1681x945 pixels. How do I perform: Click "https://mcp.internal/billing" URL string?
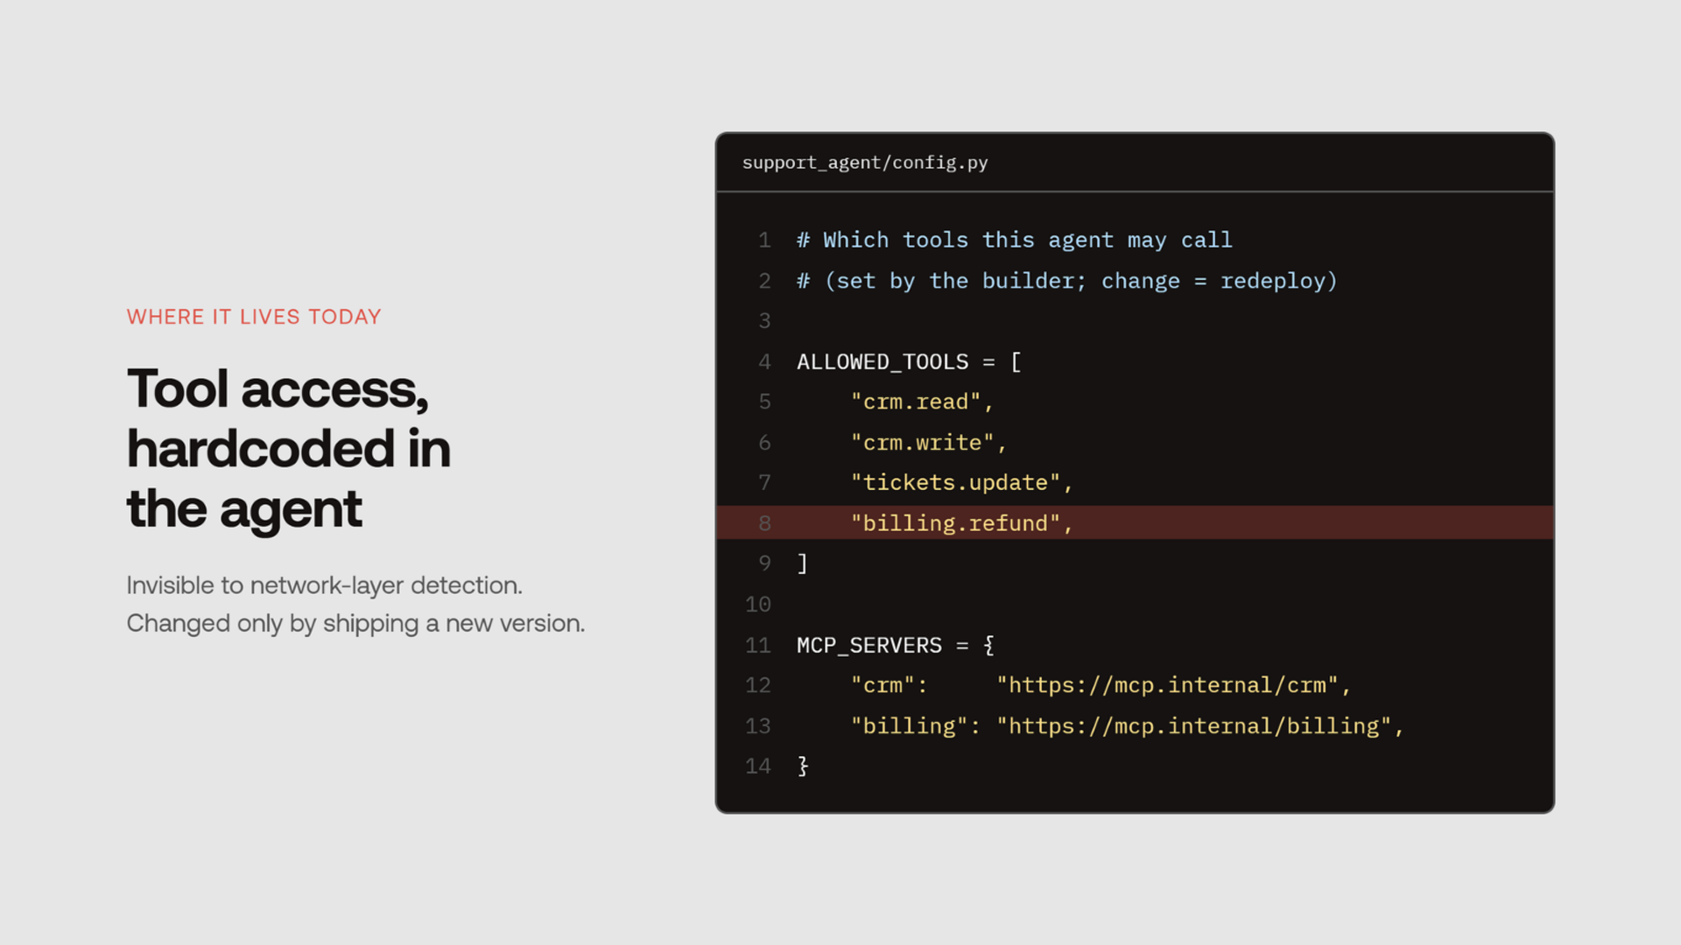[1194, 726]
